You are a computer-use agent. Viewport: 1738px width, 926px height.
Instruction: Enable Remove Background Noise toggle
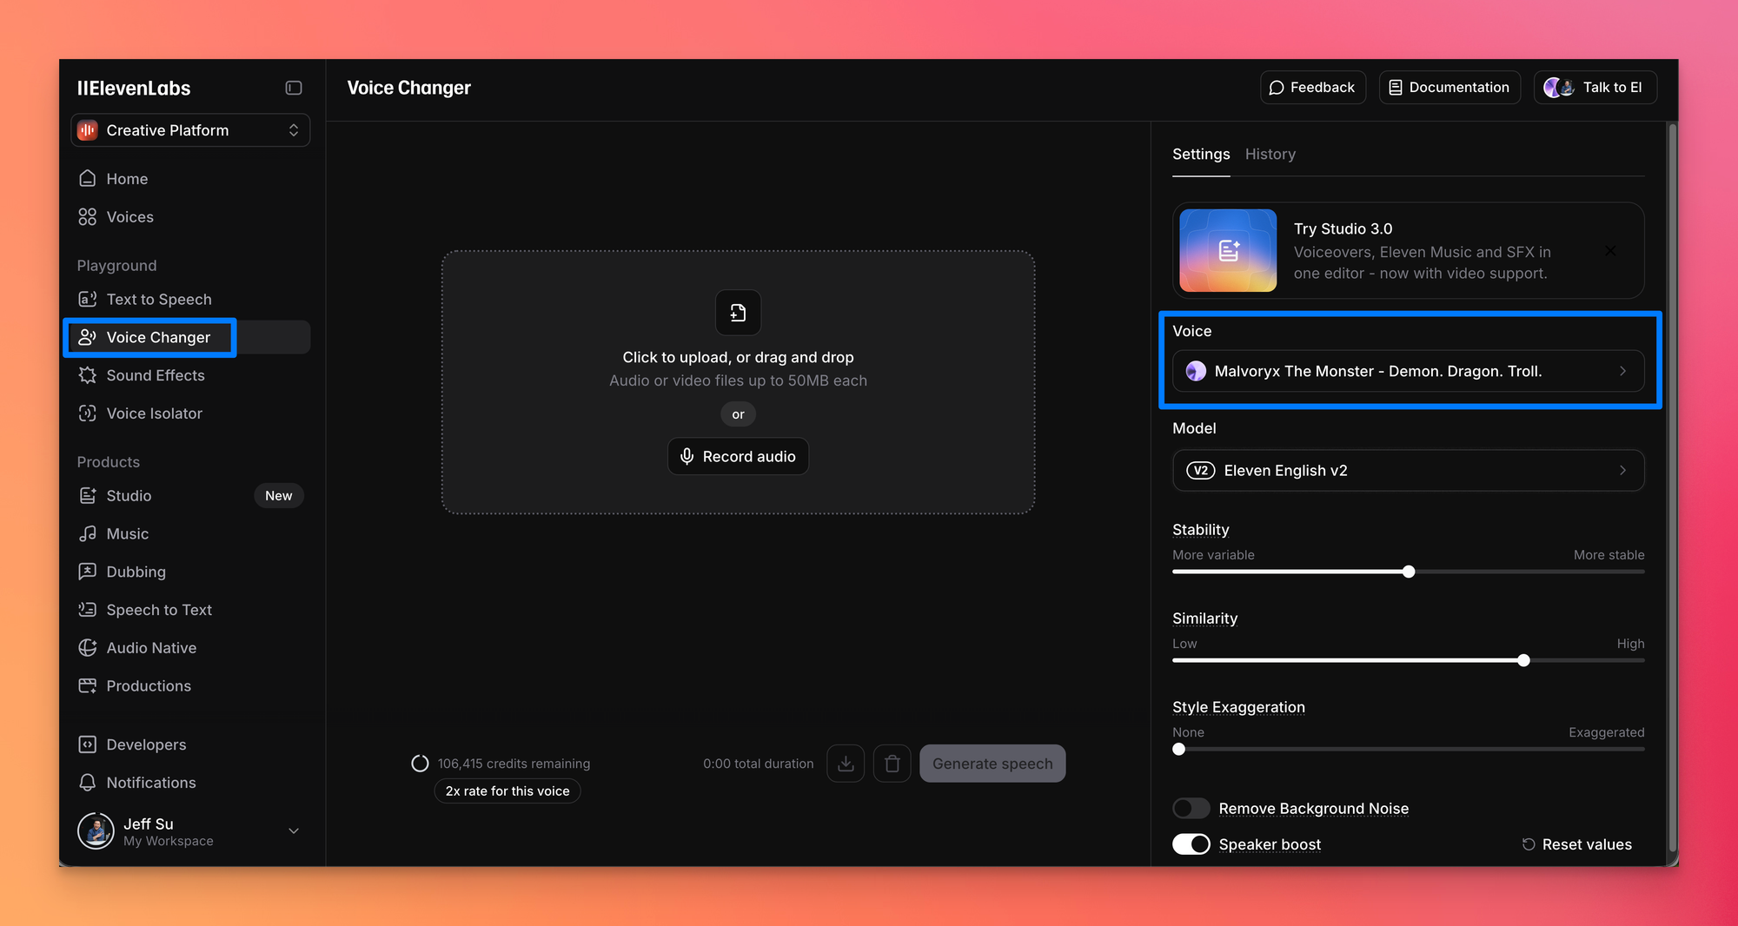point(1191,809)
